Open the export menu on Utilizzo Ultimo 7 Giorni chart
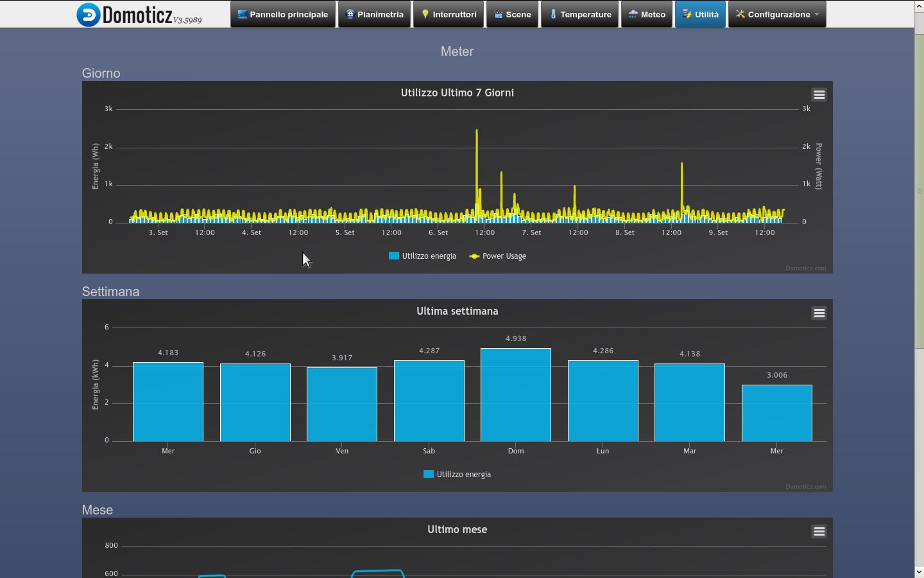The height and width of the screenshot is (578, 924). (819, 94)
